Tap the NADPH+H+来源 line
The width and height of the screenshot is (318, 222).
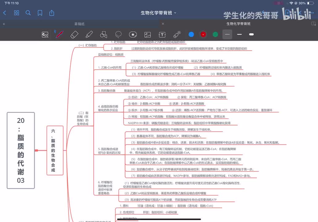click(x=179, y=123)
